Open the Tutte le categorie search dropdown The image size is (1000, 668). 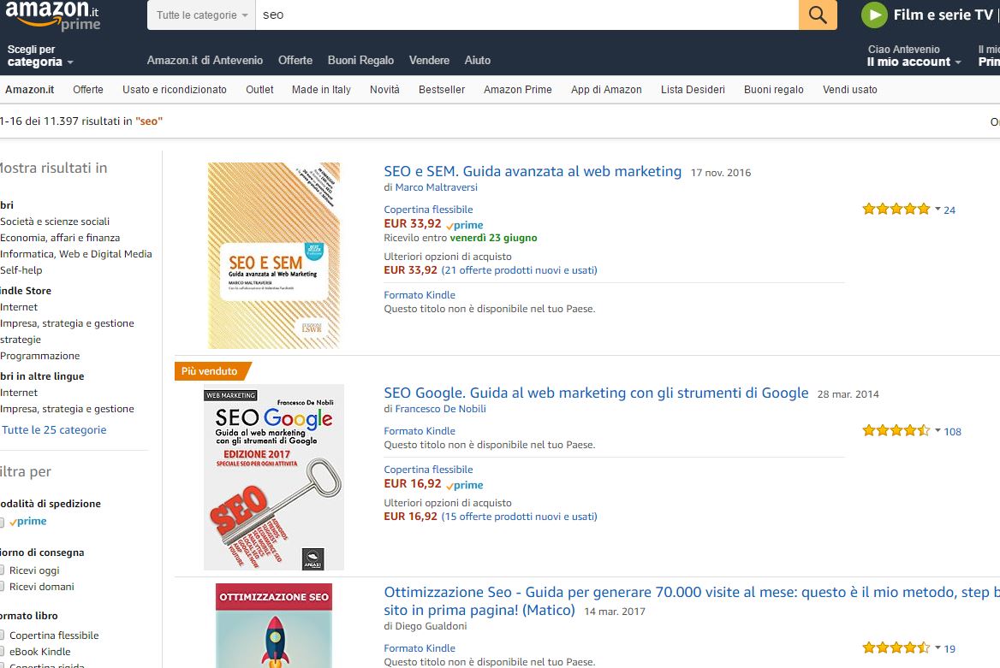coord(201,15)
